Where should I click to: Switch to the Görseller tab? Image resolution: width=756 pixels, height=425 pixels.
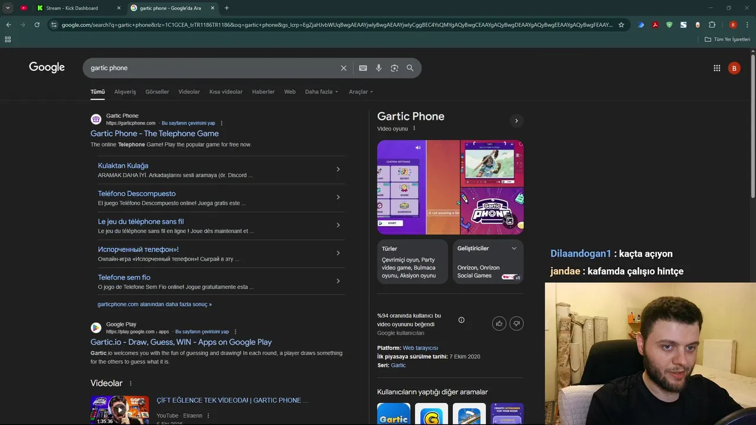(x=157, y=91)
